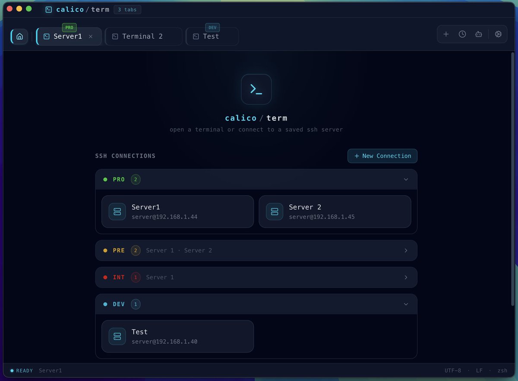Click the Server 2 card server icon
Screen dimensions: 518x381
[275, 212]
